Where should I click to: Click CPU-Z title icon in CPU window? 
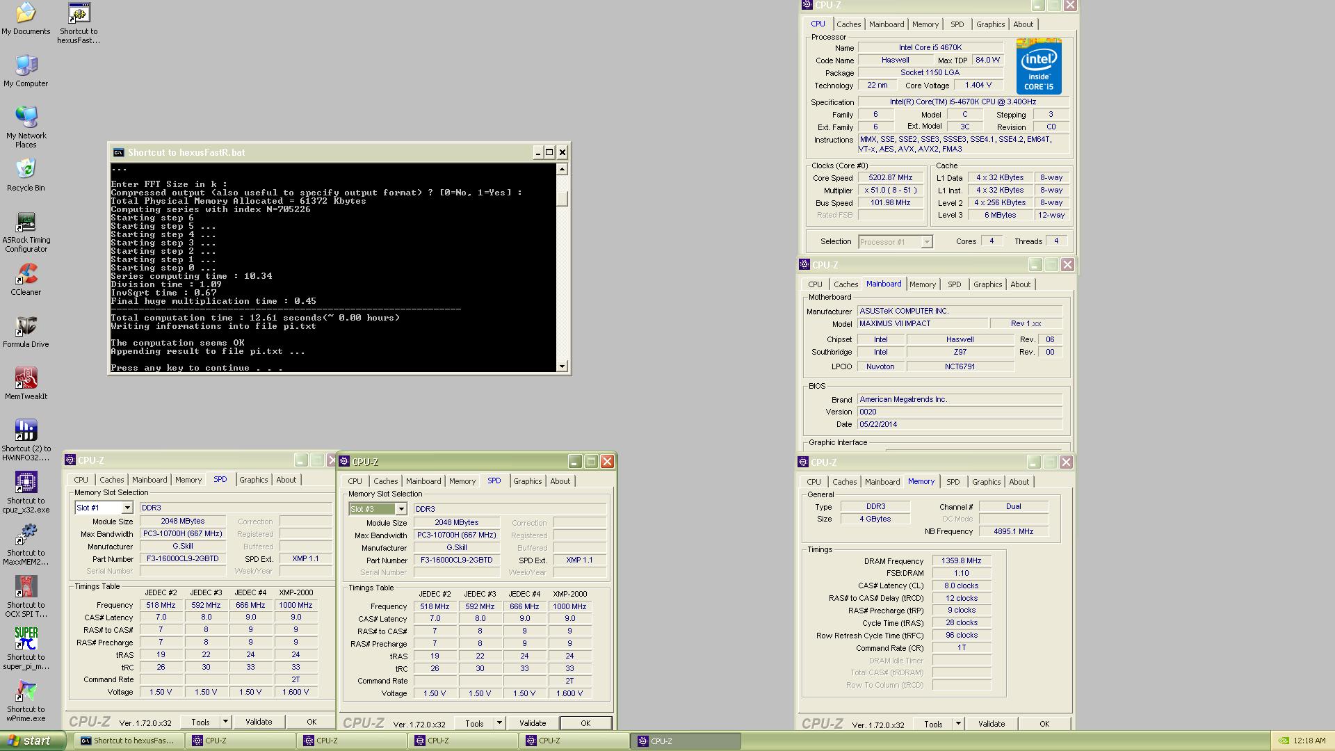tap(807, 5)
